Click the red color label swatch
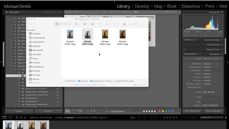This screenshot has width=229, height=129. [x=160, y=111]
